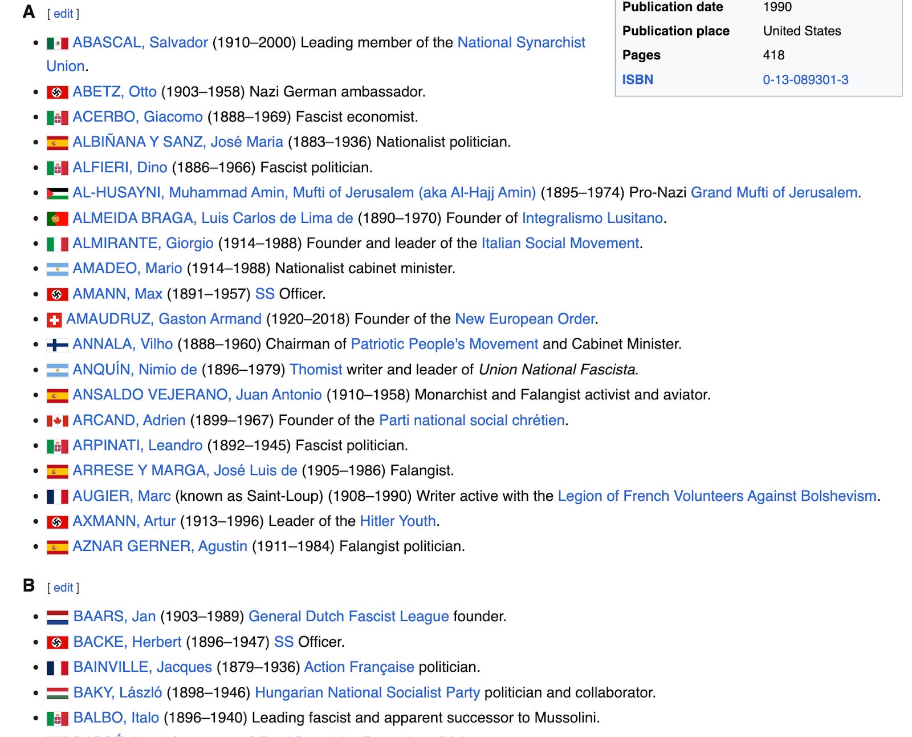The width and height of the screenshot is (912, 737).
Task: Click the flag icon beside AXMANN, Artur
Action: coord(57,522)
